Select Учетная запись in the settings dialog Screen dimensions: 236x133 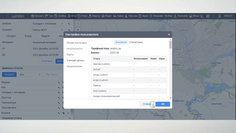[75, 61]
